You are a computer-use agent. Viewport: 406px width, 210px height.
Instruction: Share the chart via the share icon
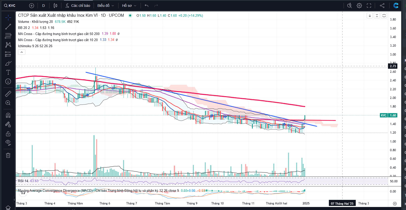click(x=382, y=6)
